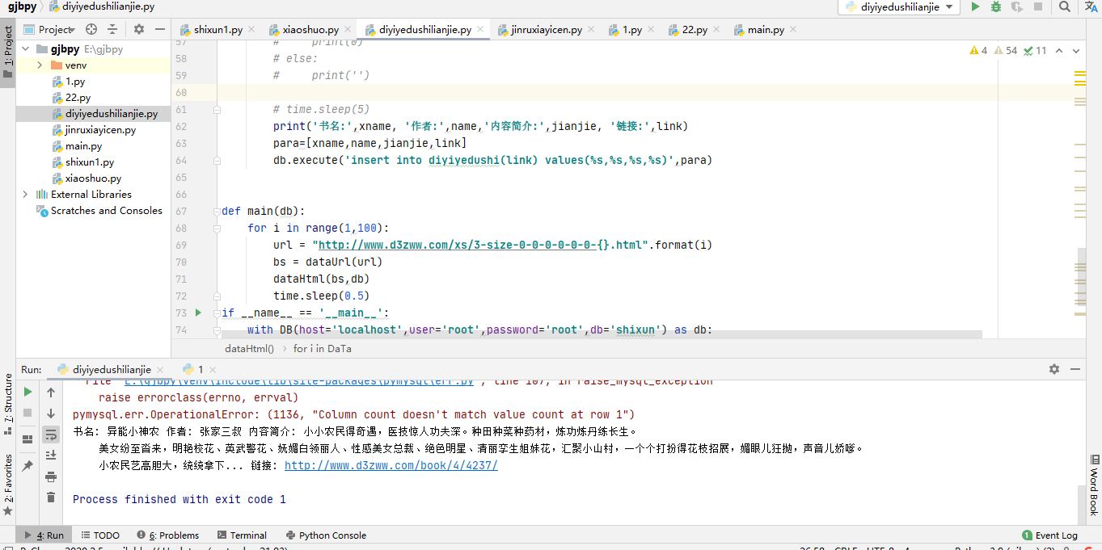The width and height of the screenshot is (1102, 550).
Task: Open Run panel settings gear
Action: coord(1054,369)
